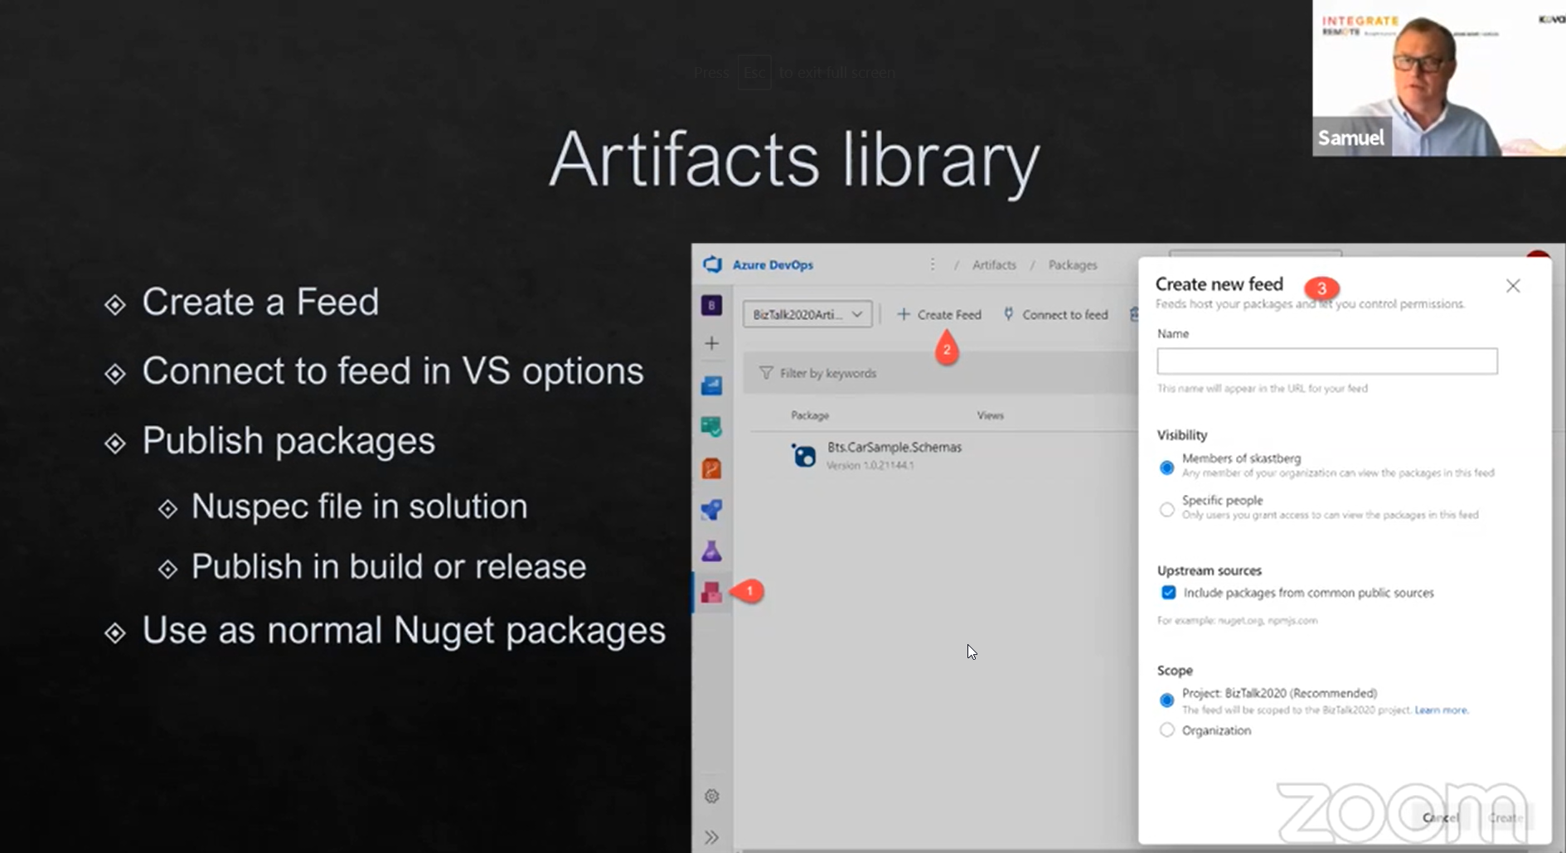Open the Overview dashboard sidebar icon
Image resolution: width=1566 pixels, height=853 pixels.
(711, 385)
